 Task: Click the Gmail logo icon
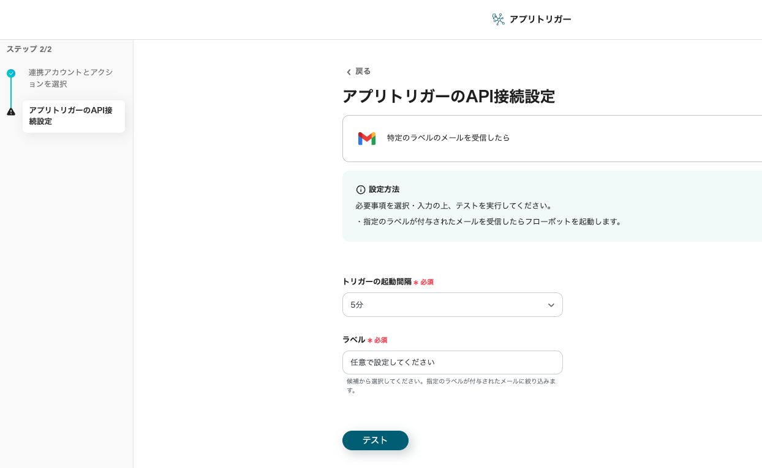(366, 138)
